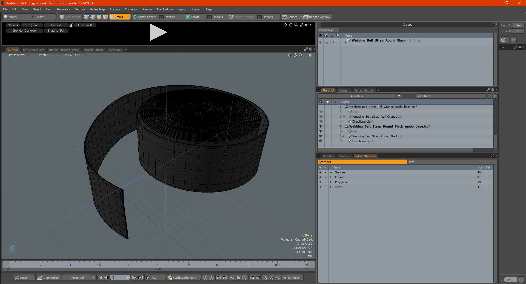
Task: Switch to UV Texture View tab
Action: tap(33, 50)
